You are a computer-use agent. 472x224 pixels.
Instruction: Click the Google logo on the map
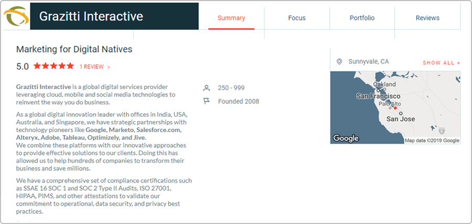(x=346, y=138)
